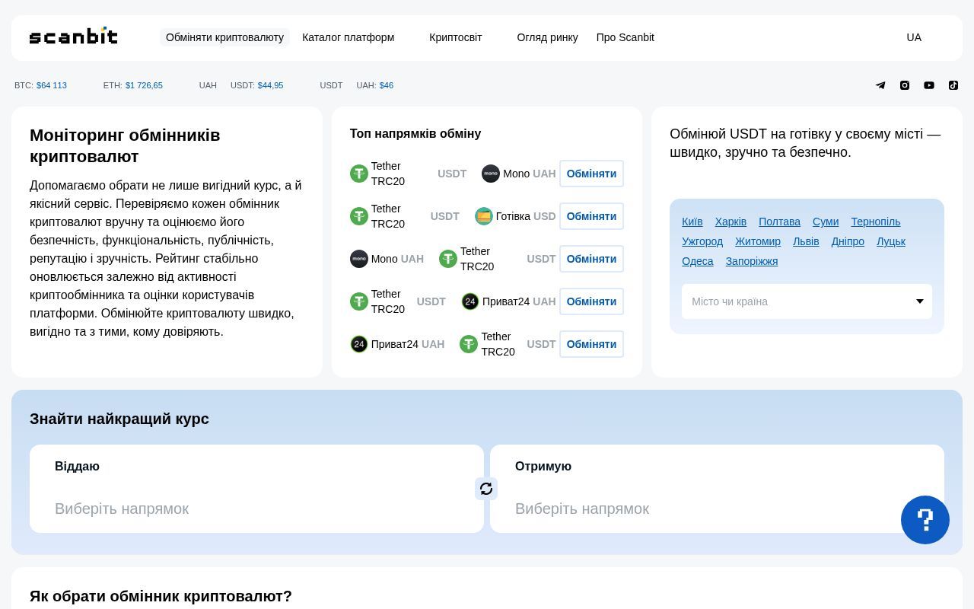Select the Луцьк city link
The width and height of the screenshot is (974, 609).
tap(891, 241)
